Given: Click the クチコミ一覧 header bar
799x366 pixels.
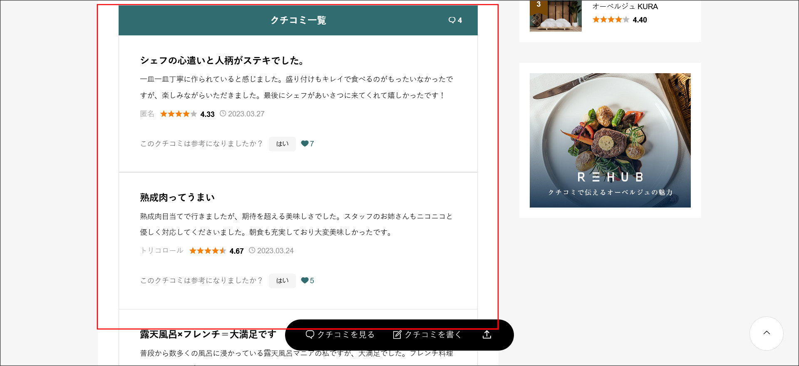Looking at the screenshot, I should (298, 20).
